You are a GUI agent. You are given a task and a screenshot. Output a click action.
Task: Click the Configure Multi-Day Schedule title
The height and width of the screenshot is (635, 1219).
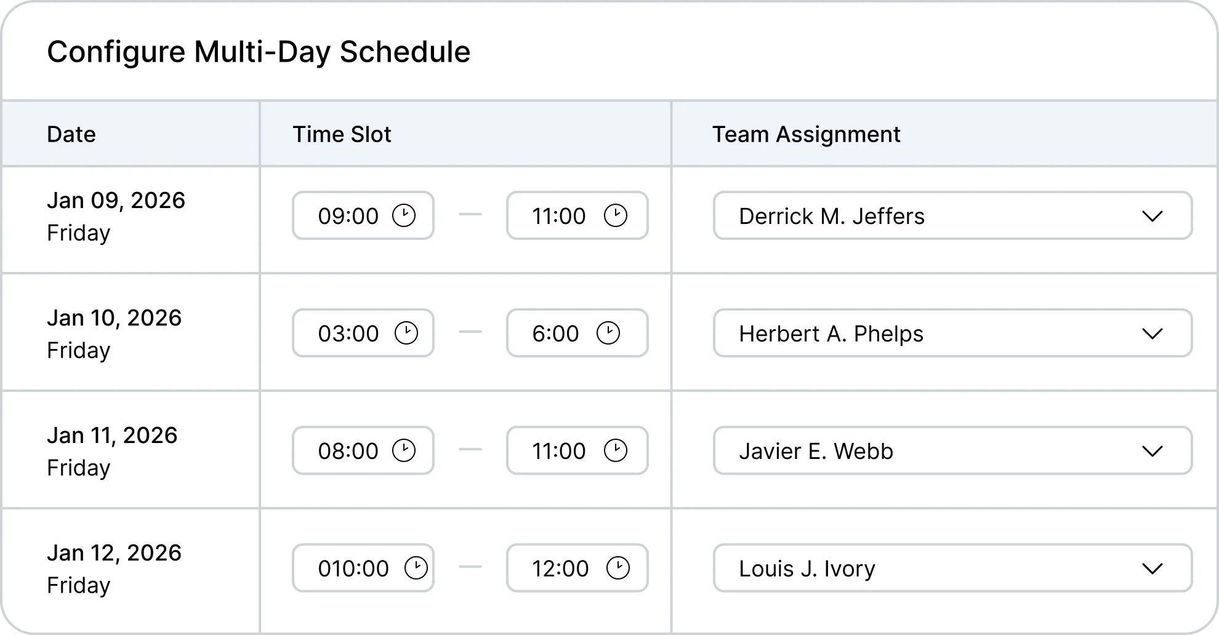(x=259, y=52)
